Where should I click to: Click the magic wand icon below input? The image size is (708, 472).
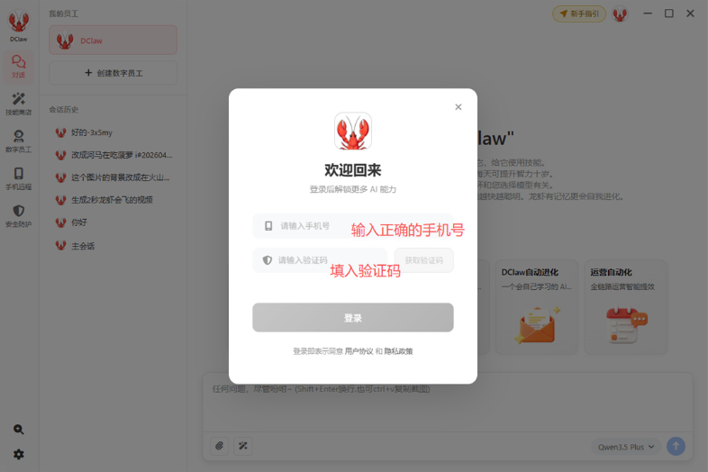[x=243, y=446]
